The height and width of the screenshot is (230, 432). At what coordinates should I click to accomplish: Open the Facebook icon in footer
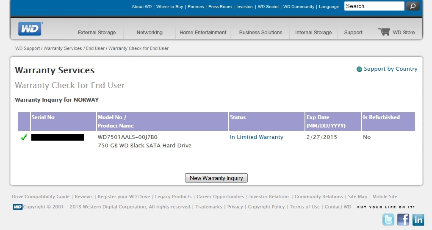tap(403, 219)
